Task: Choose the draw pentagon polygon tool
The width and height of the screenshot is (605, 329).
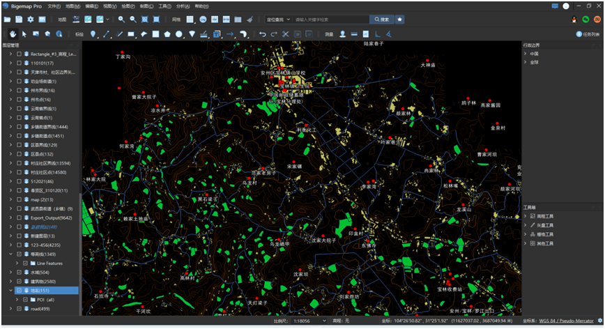Action: [167, 34]
